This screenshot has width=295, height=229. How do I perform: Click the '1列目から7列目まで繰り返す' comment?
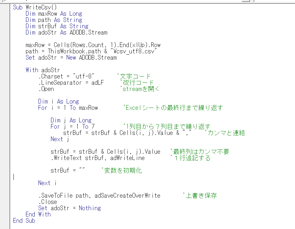167,126
